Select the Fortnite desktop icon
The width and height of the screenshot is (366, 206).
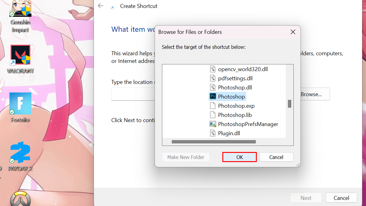20,104
